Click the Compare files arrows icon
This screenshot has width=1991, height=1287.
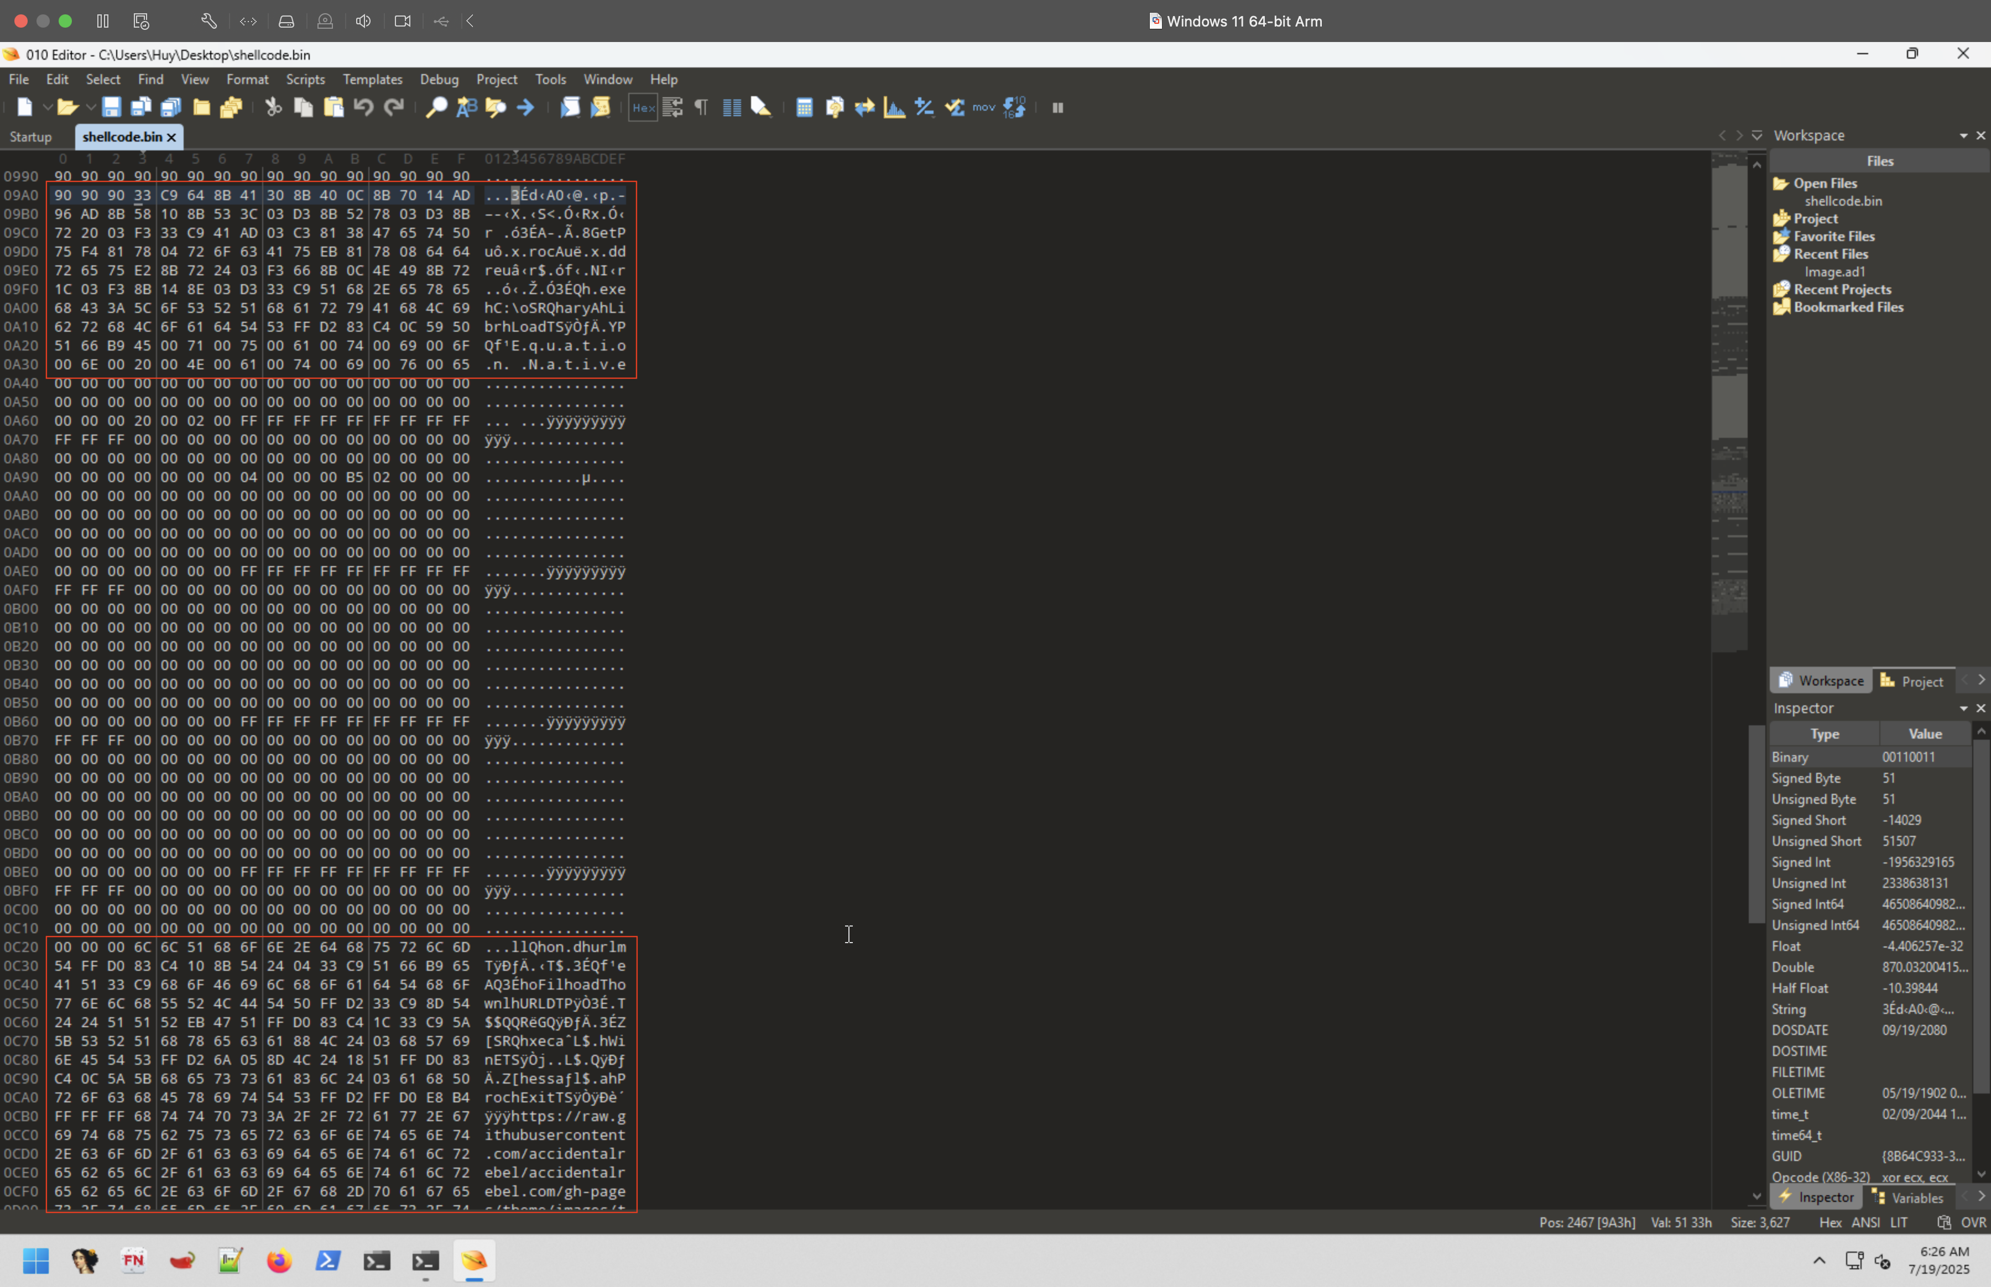pos(864,107)
